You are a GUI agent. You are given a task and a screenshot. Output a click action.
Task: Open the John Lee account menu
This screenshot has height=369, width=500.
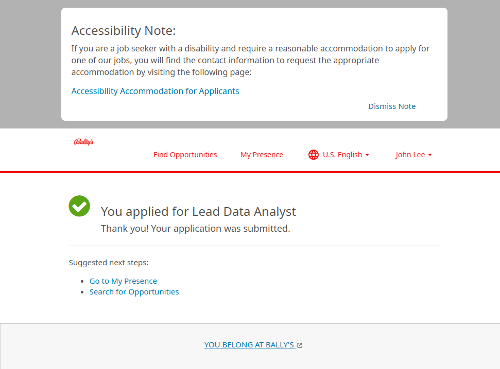coord(410,155)
